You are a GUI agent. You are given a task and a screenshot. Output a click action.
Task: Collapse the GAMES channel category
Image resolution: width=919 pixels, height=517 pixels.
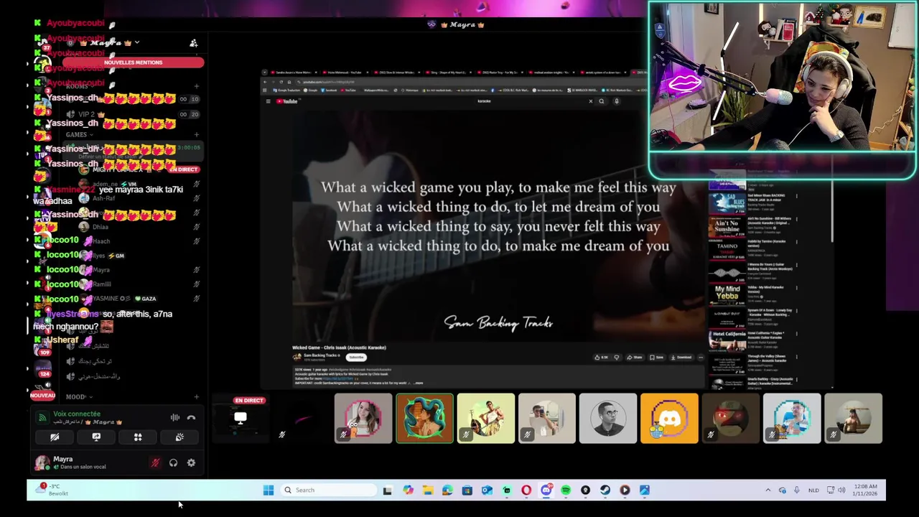[x=79, y=134]
